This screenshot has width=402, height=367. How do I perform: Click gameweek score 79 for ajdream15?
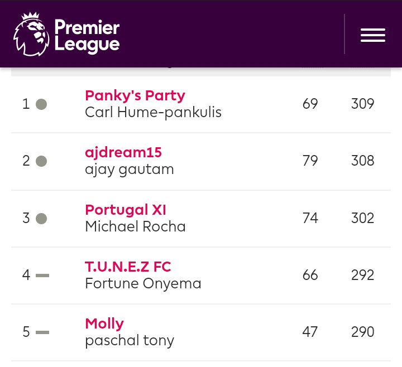(310, 161)
